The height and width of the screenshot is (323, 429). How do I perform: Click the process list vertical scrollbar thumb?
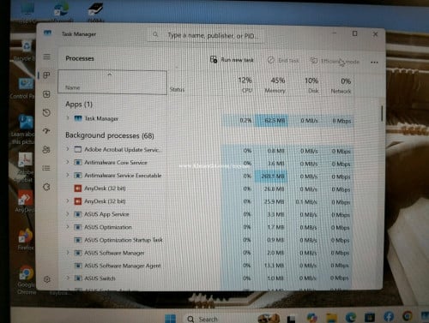click(x=382, y=113)
